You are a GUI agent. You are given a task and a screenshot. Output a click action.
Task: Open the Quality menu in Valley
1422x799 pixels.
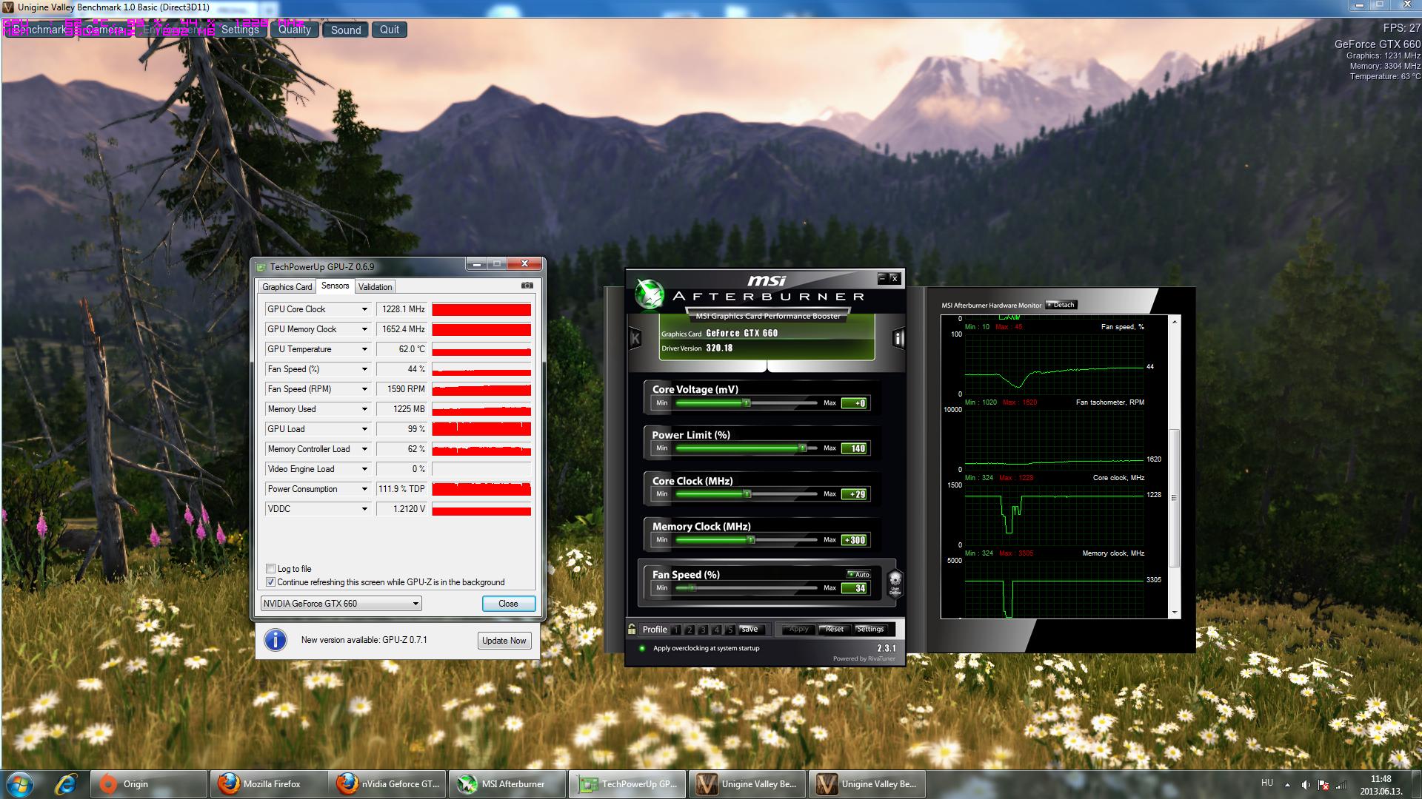point(295,30)
